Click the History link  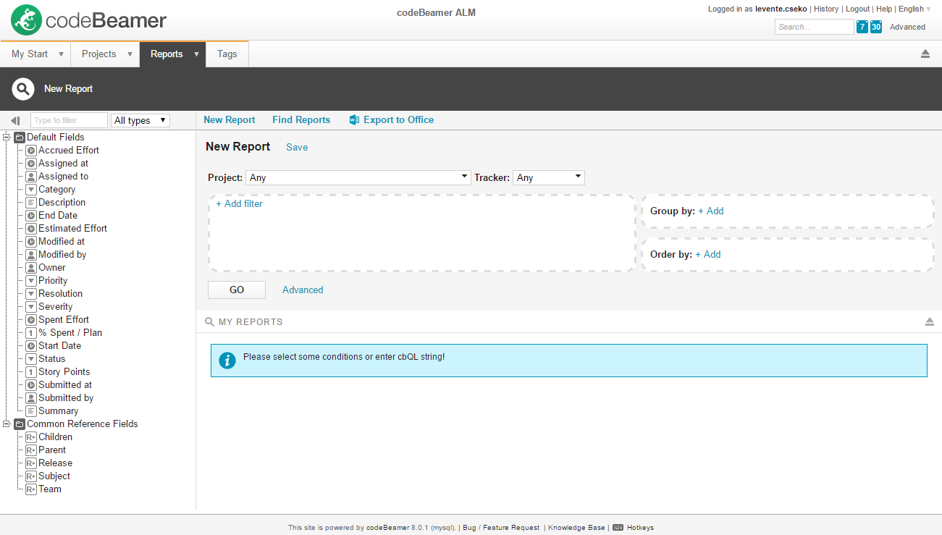pyautogui.click(x=826, y=9)
